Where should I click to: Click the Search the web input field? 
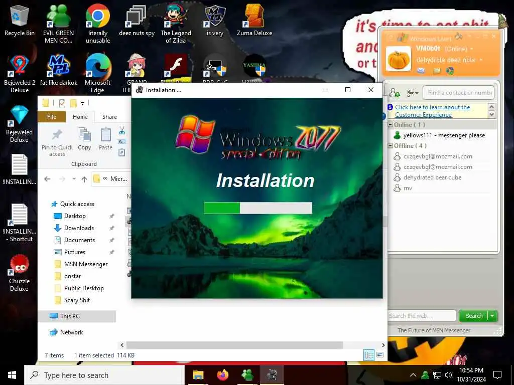click(x=422, y=316)
